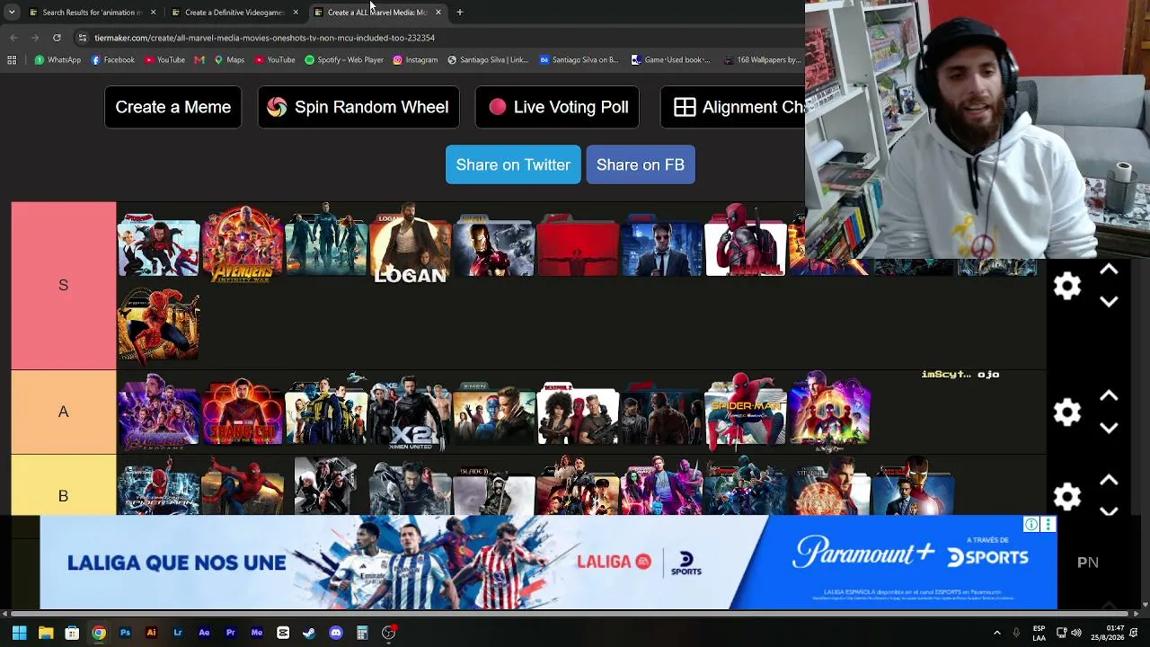1150x647 pixels.
Task: Expand the tab search dropdown
Action: coord(12,13)
